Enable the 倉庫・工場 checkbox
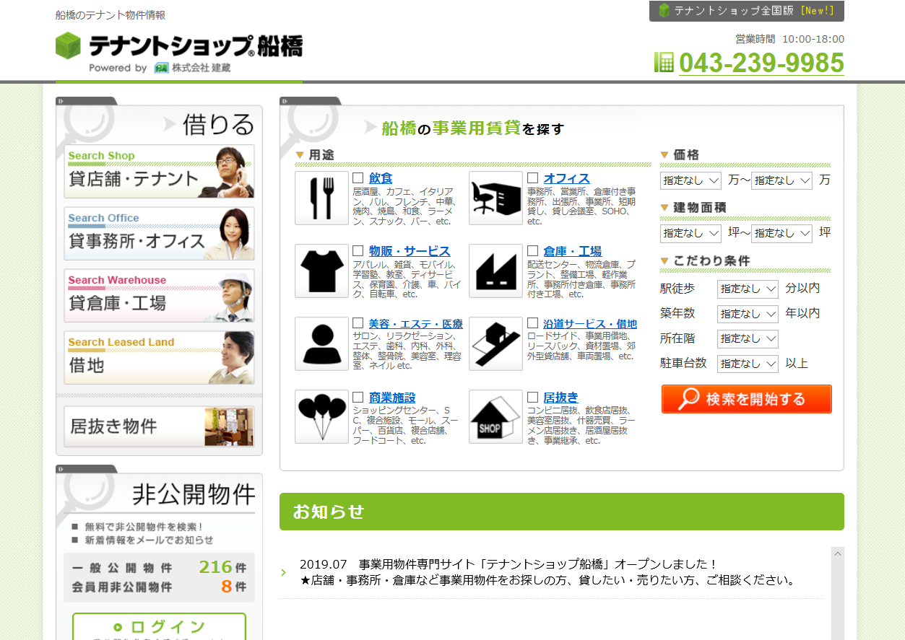Viewport: 905px width, 640px height. (x=532, y=251)
